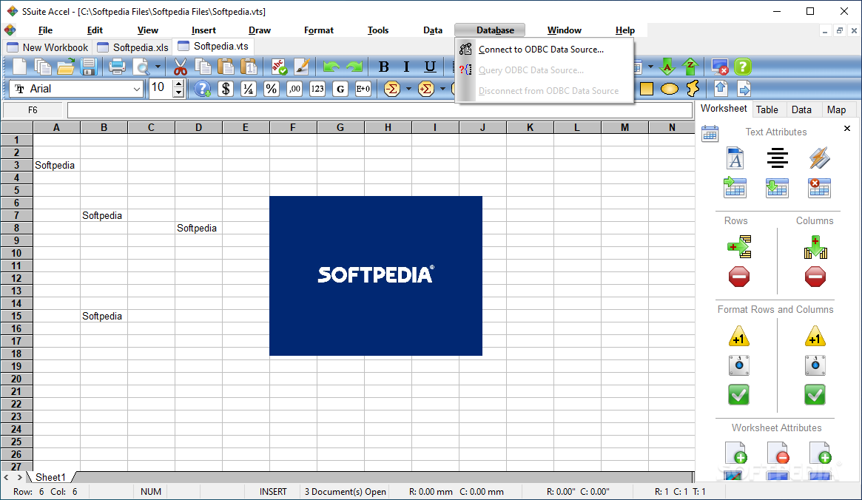
Task: Switch to the Data sidebar tab
Action: pyautogui.click(x=801, y=109)
